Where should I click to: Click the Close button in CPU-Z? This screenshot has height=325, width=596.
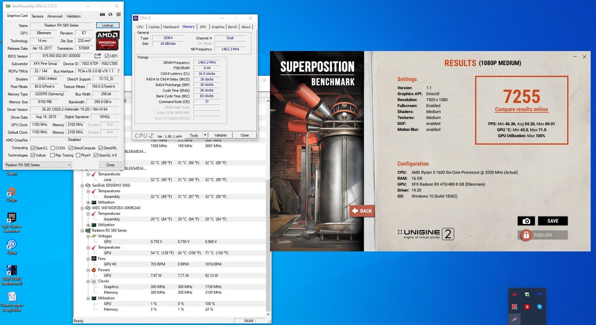pos(244,135)
